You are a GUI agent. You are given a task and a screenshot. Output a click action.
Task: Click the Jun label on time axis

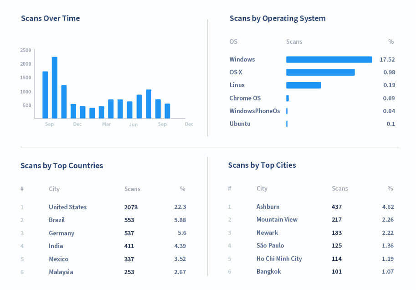pos(133,124)
